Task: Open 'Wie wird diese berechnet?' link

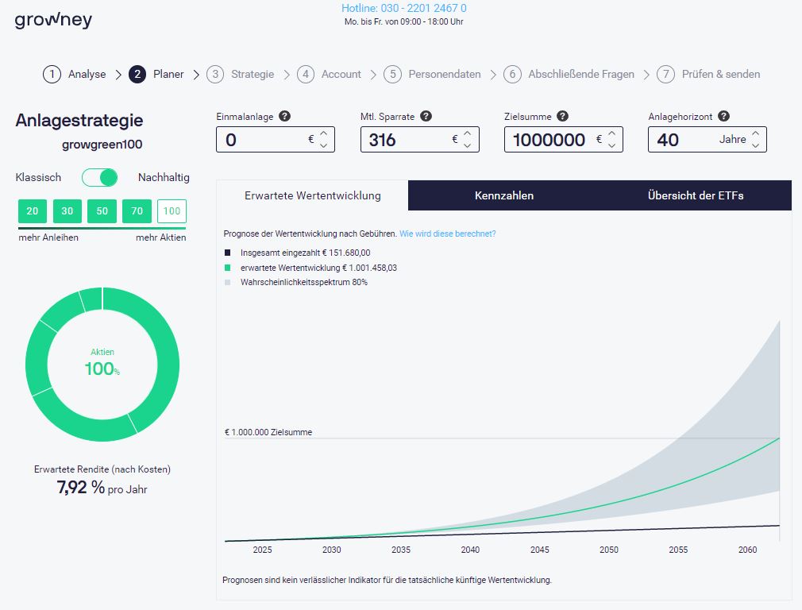Action: tap(447, 234)
